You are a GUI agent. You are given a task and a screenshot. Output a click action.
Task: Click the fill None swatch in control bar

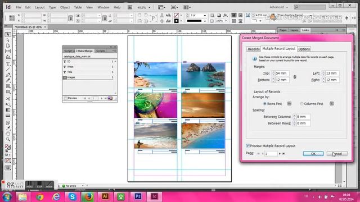176,15
